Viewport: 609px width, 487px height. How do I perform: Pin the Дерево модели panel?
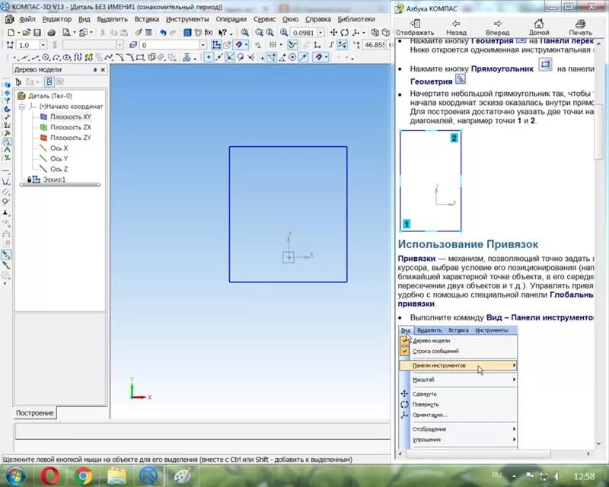tap(94, 69)
